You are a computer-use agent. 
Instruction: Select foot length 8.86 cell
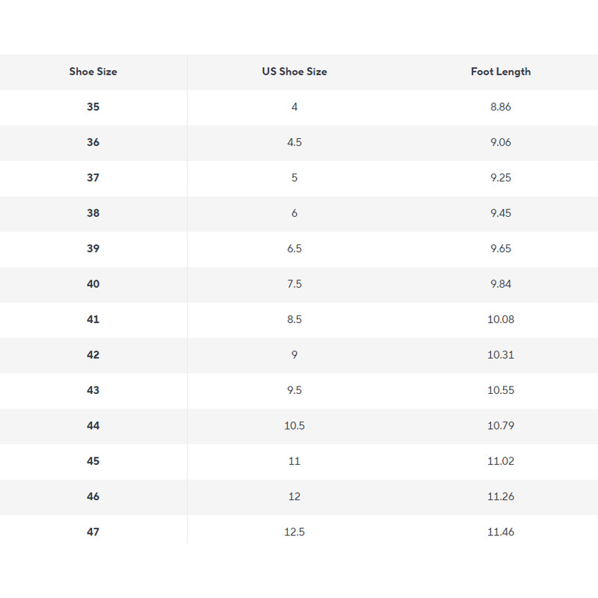501,107
